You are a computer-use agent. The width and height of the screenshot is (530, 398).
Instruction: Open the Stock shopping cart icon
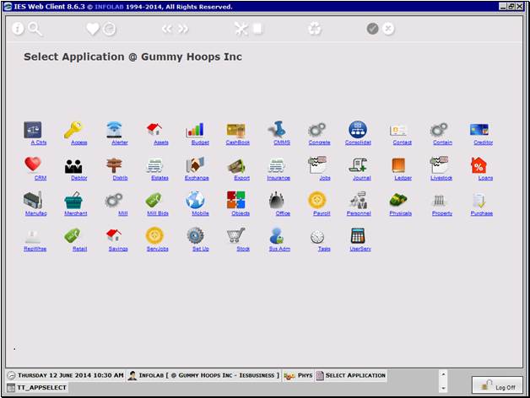[x=236, y=235]
